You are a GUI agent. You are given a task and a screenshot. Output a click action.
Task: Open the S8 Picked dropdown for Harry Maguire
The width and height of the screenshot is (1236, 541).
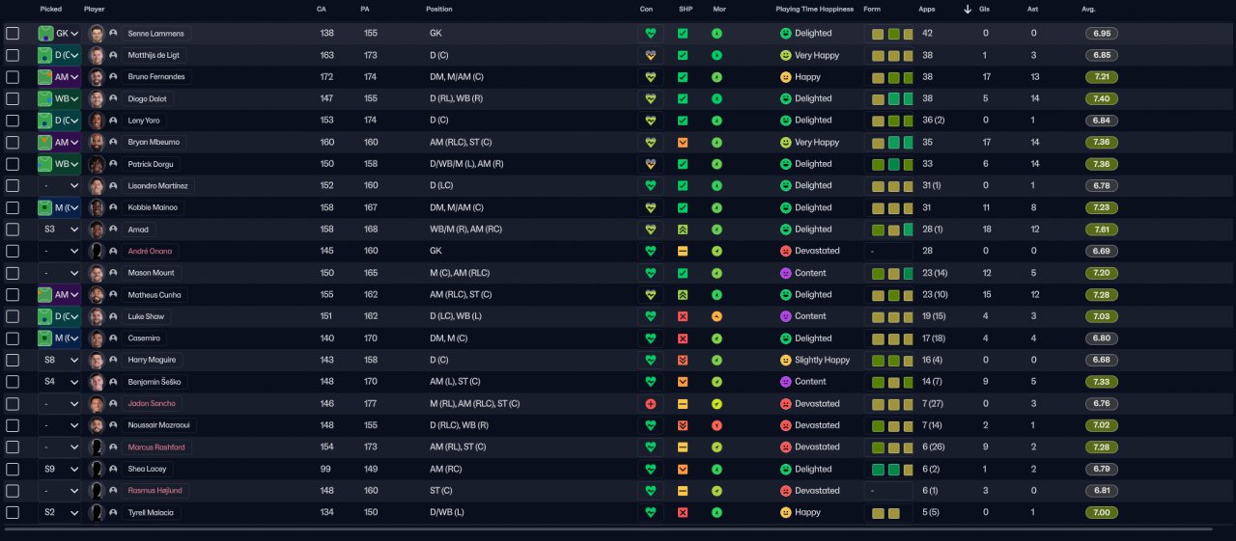click(x=59, y=360)
